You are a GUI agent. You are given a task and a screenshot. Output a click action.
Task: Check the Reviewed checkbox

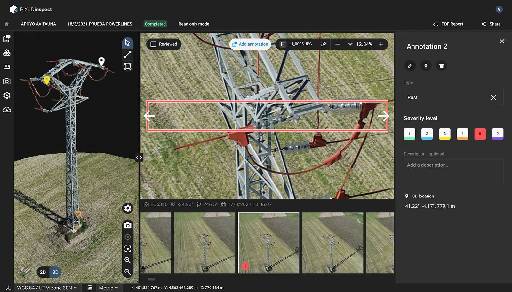[154, 44]
